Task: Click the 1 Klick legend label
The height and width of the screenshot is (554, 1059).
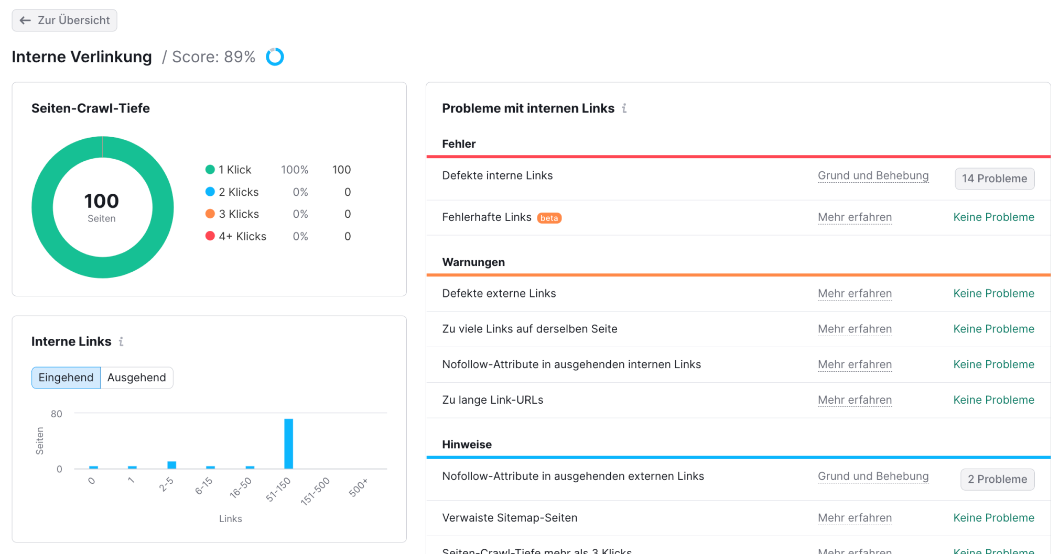Action: point(235,170)
